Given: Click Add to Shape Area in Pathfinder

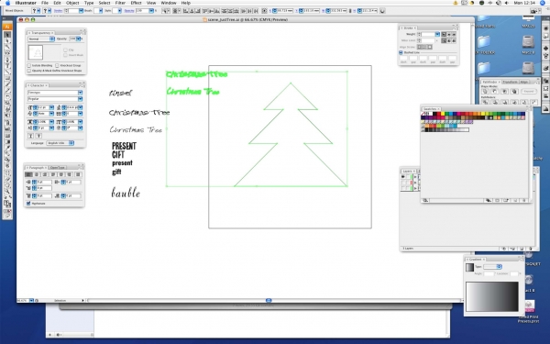Looking at the screenshot, I should [486, 91].
